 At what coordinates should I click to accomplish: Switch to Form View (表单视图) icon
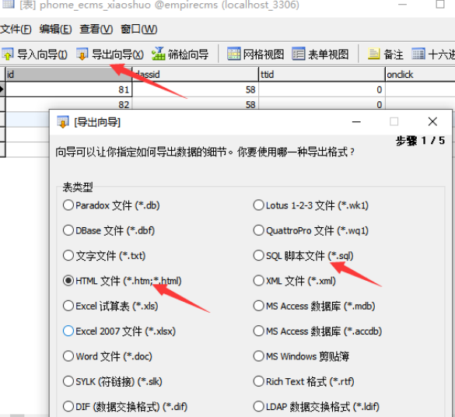[x=299, y=54]
